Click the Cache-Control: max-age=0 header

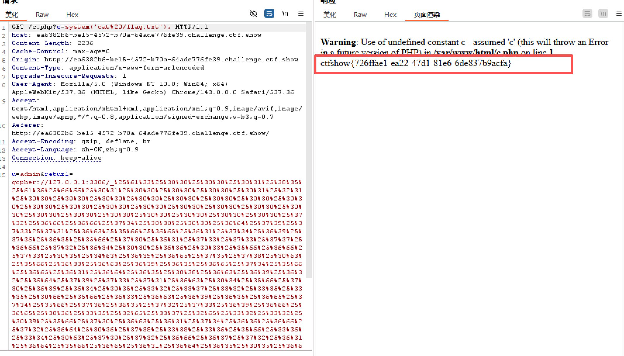61,51
